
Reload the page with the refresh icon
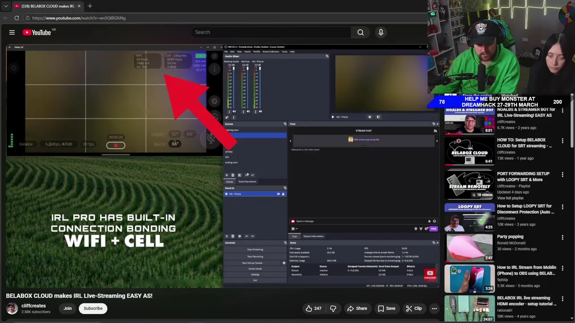(17, 18)
